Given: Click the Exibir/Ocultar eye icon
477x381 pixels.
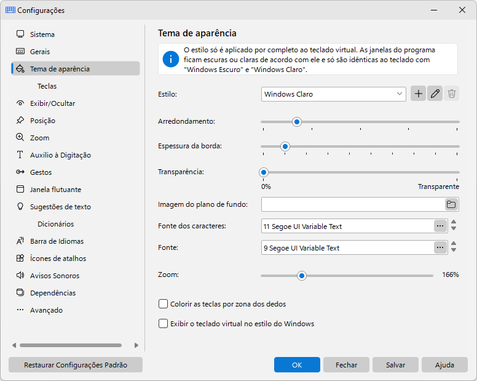Looking at the screenshot, I should click(x=20, y=103).
